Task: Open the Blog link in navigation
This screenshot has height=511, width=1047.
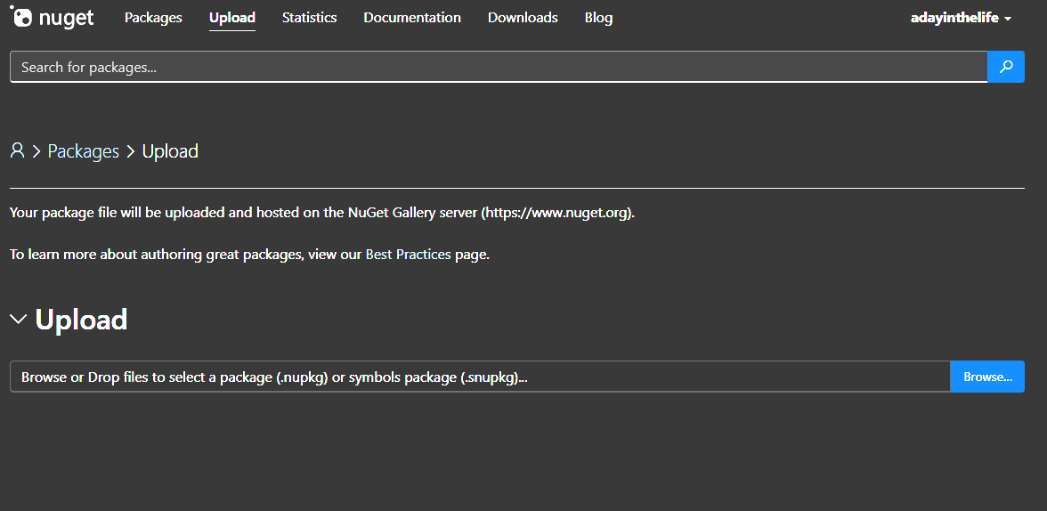Action: click(x=598, y=18)
